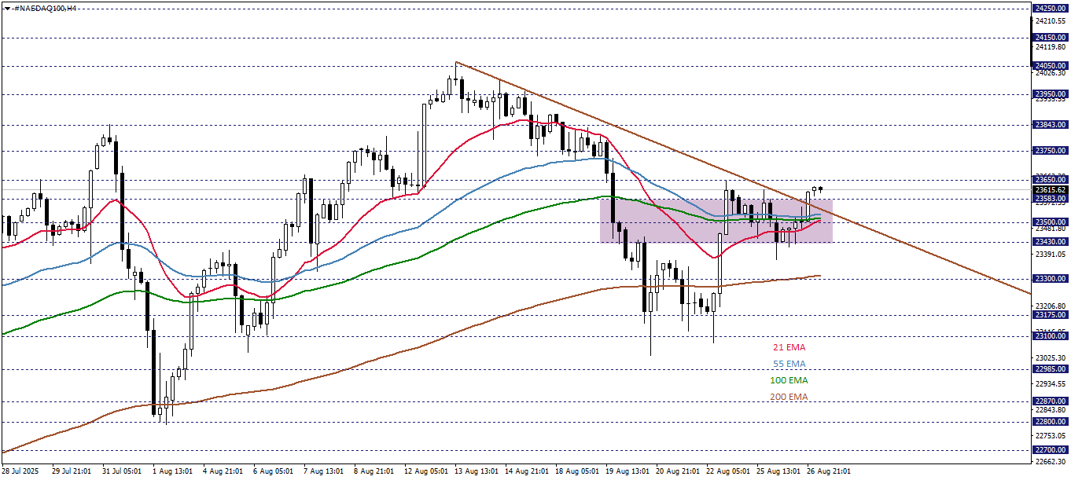Click the 20 Aug 21:01 time axis label
The width and height of the screenshot is (1071, 480).
(x=676, y=471)
